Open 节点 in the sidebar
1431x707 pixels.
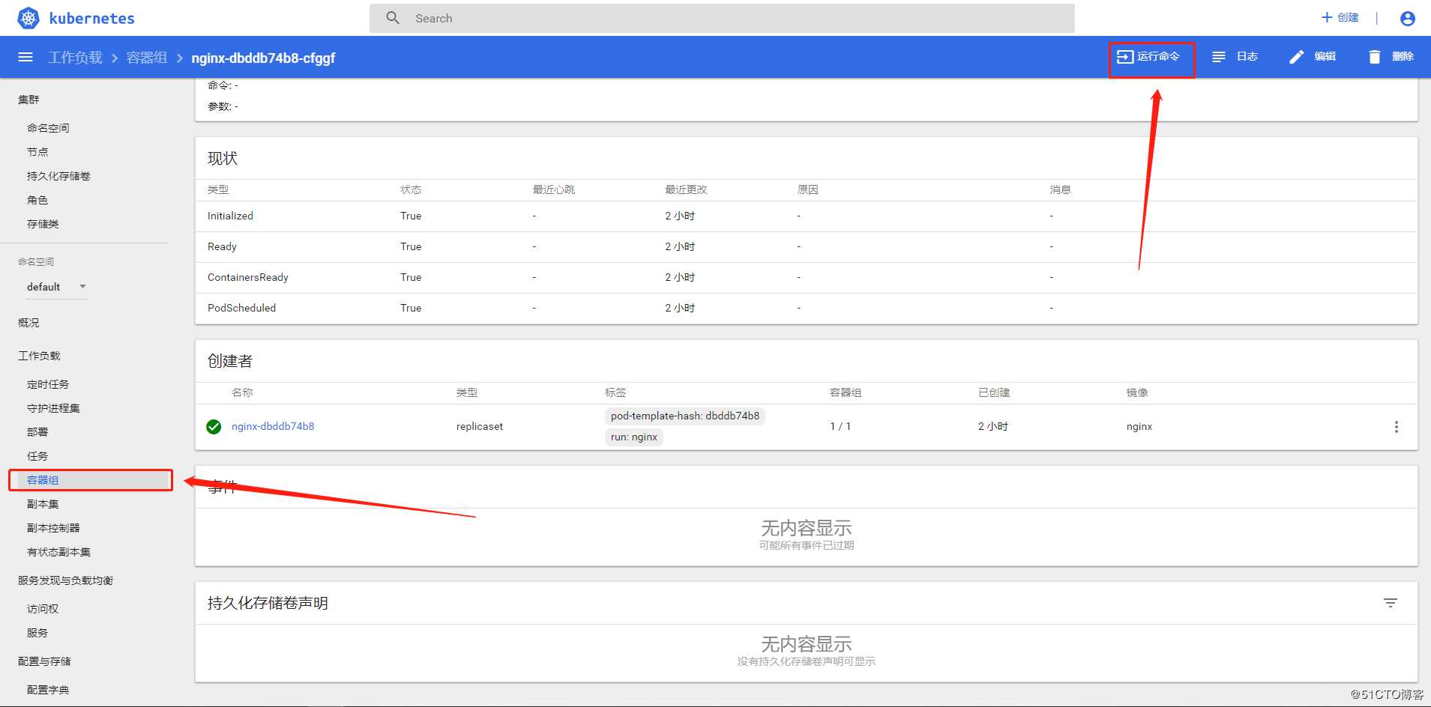37,152
